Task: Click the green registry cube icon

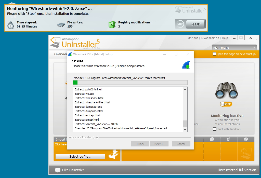Action: [112, 25]
